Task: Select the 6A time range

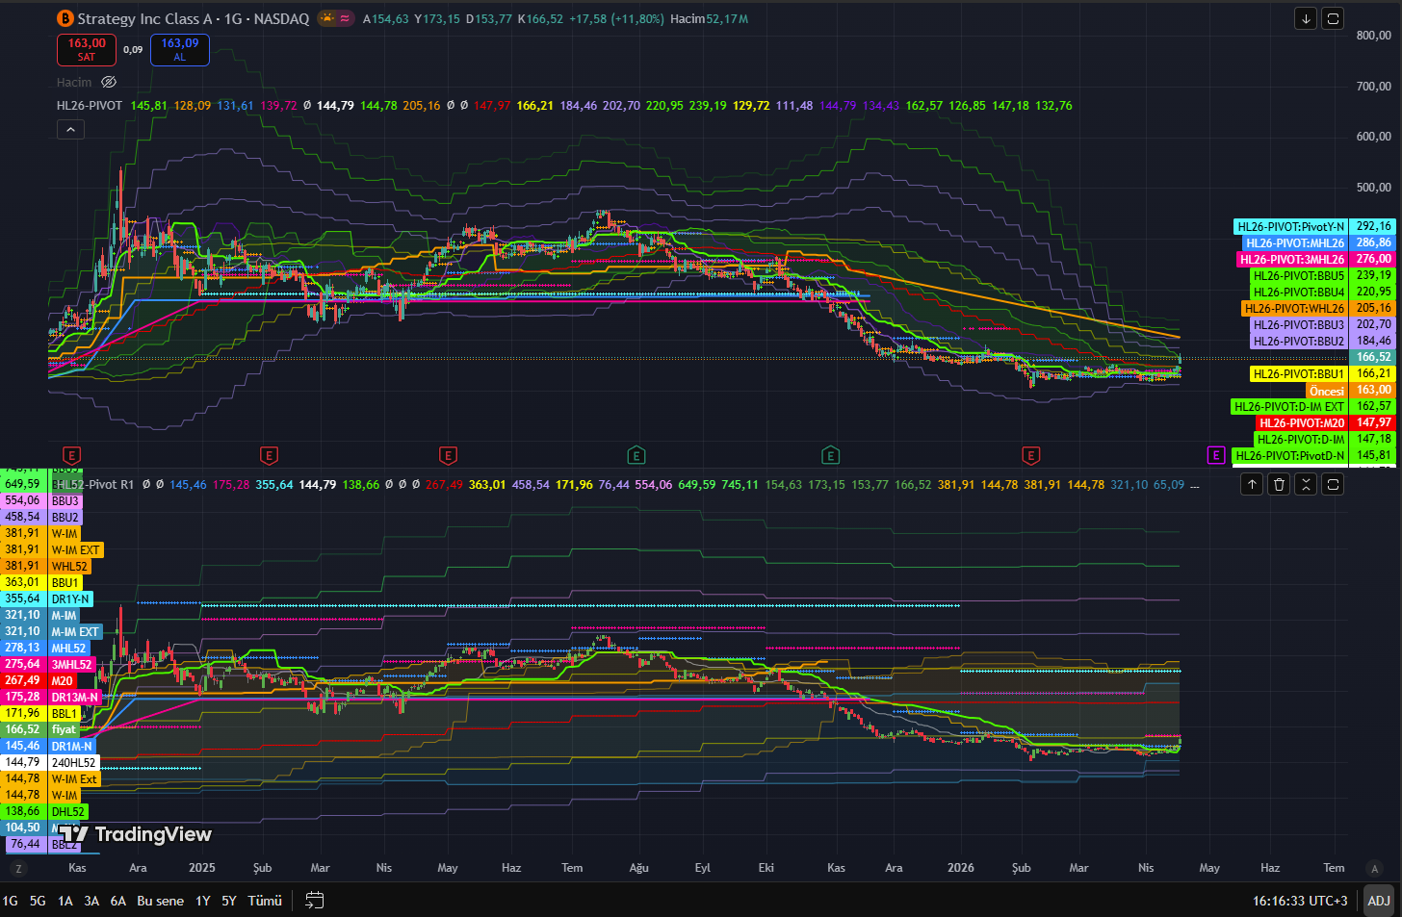Action: pyautogui.click(x=118, y=901)
